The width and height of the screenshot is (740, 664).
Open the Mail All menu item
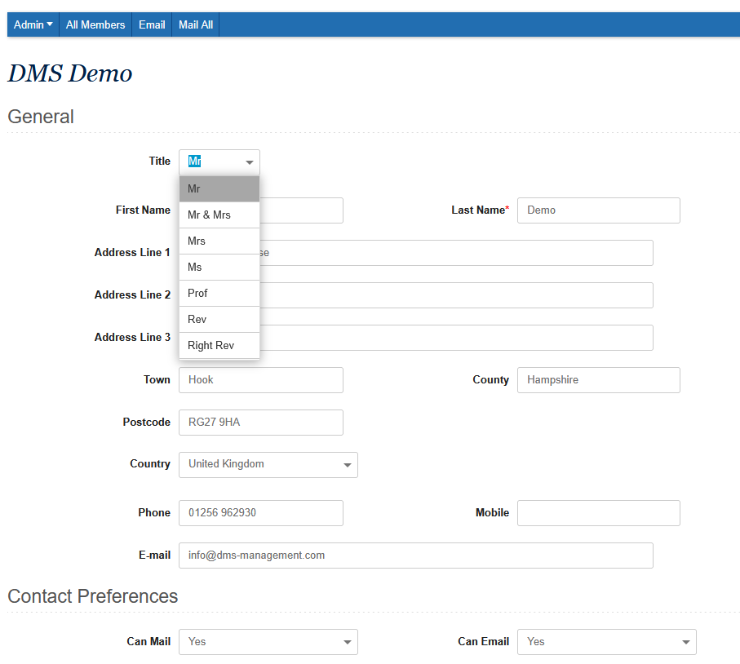(196, 24)
